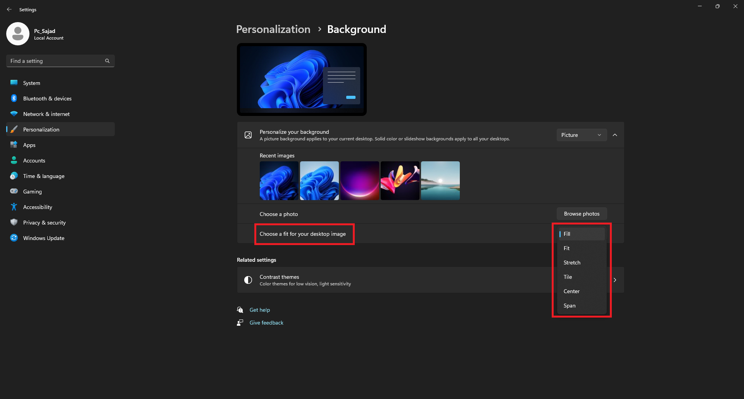Click the Browse photos button

point(582,214)
